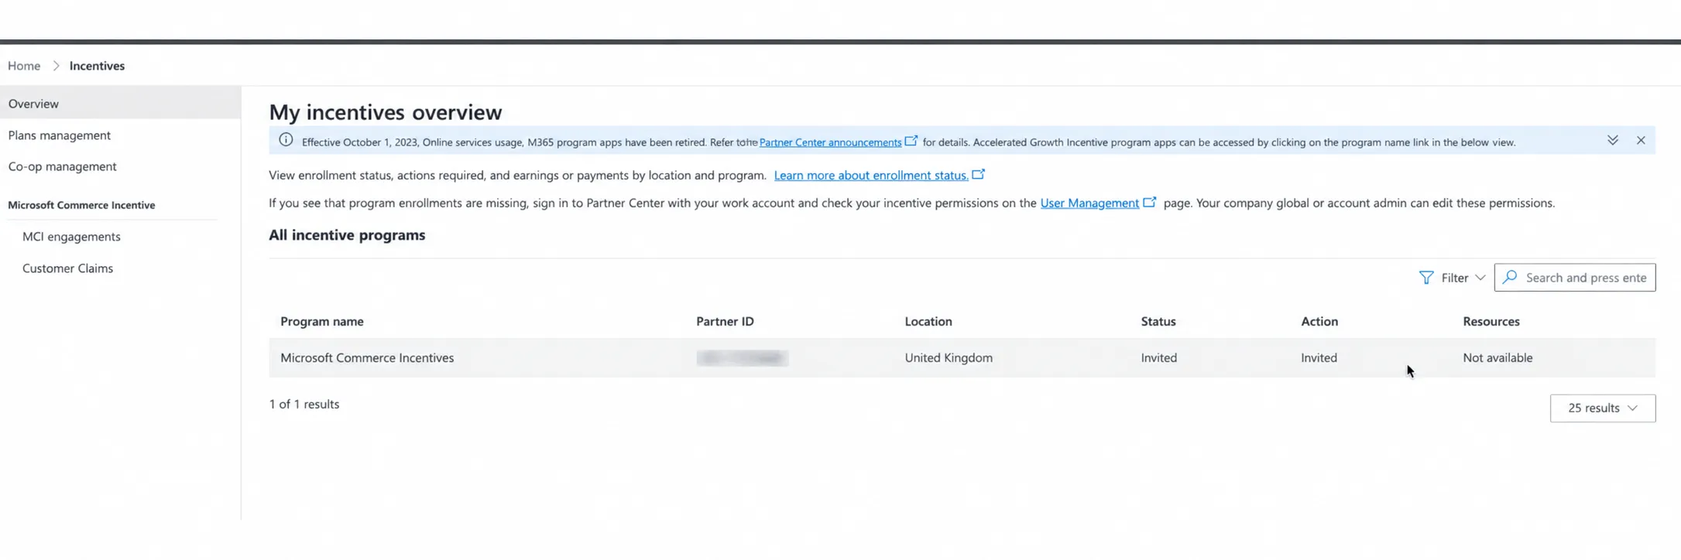Click the All incentive programs heading

point(347,235)
